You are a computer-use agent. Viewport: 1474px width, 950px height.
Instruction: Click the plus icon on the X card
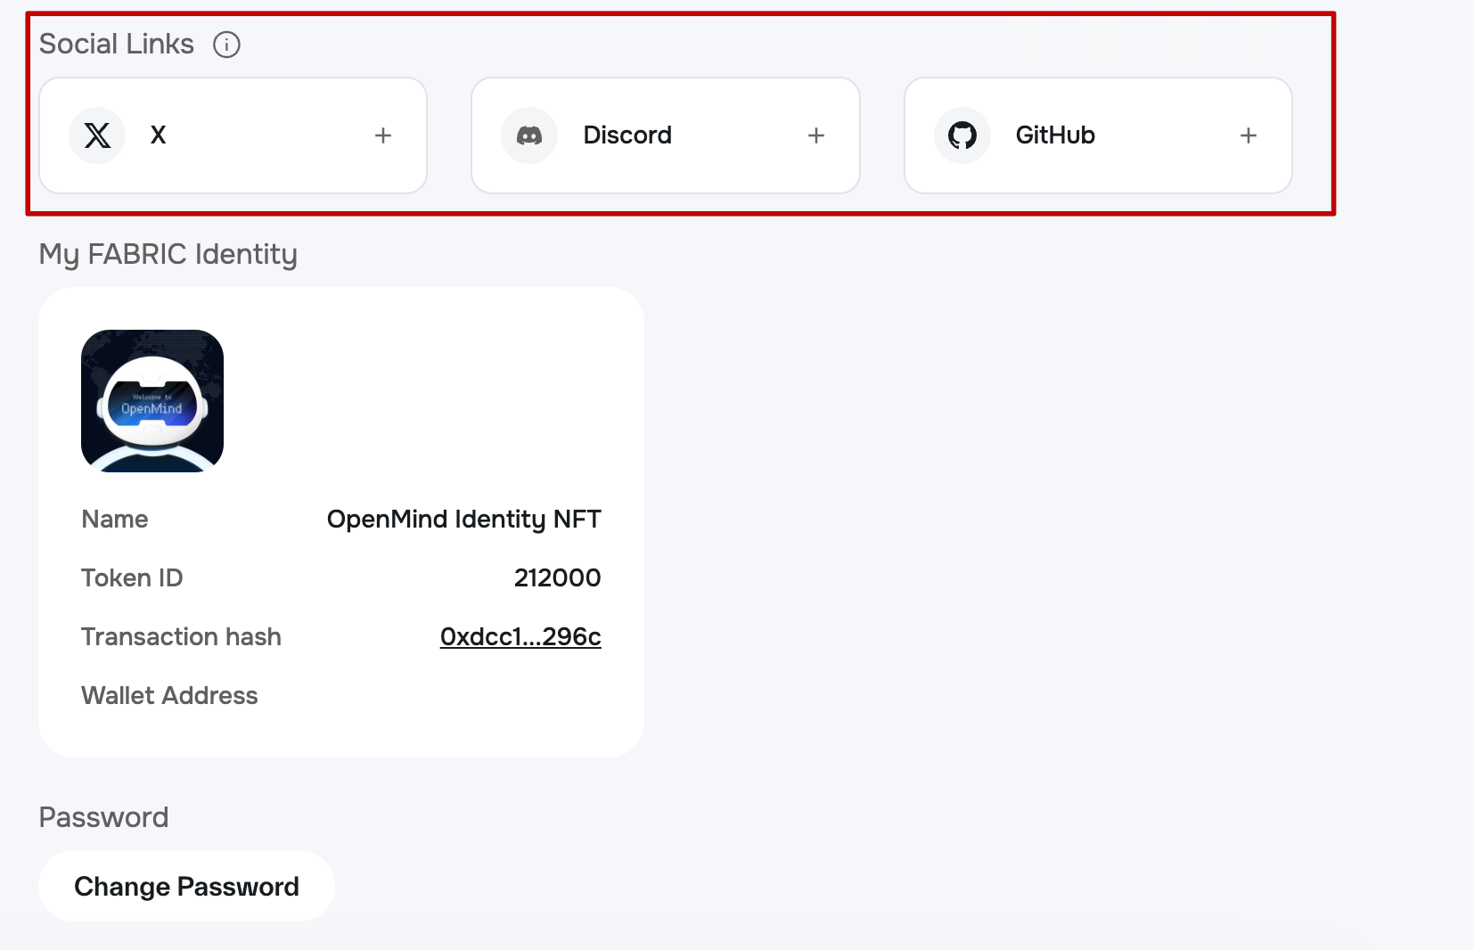(x=382, y=135)
